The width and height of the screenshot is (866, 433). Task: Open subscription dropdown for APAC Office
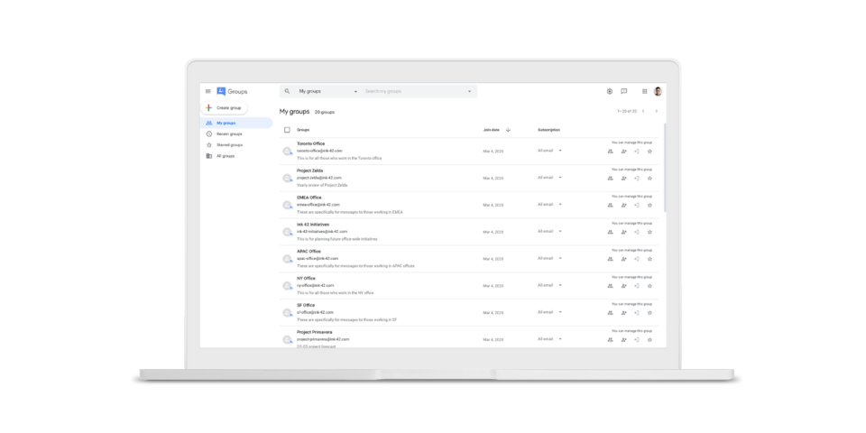click(x=560, y=258)
